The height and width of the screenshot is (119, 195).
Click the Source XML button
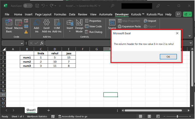point(112,24)
